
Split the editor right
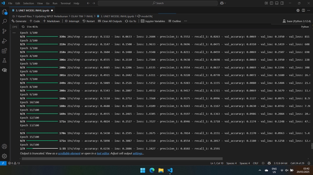pyautogui.click(x=303, y=10)
